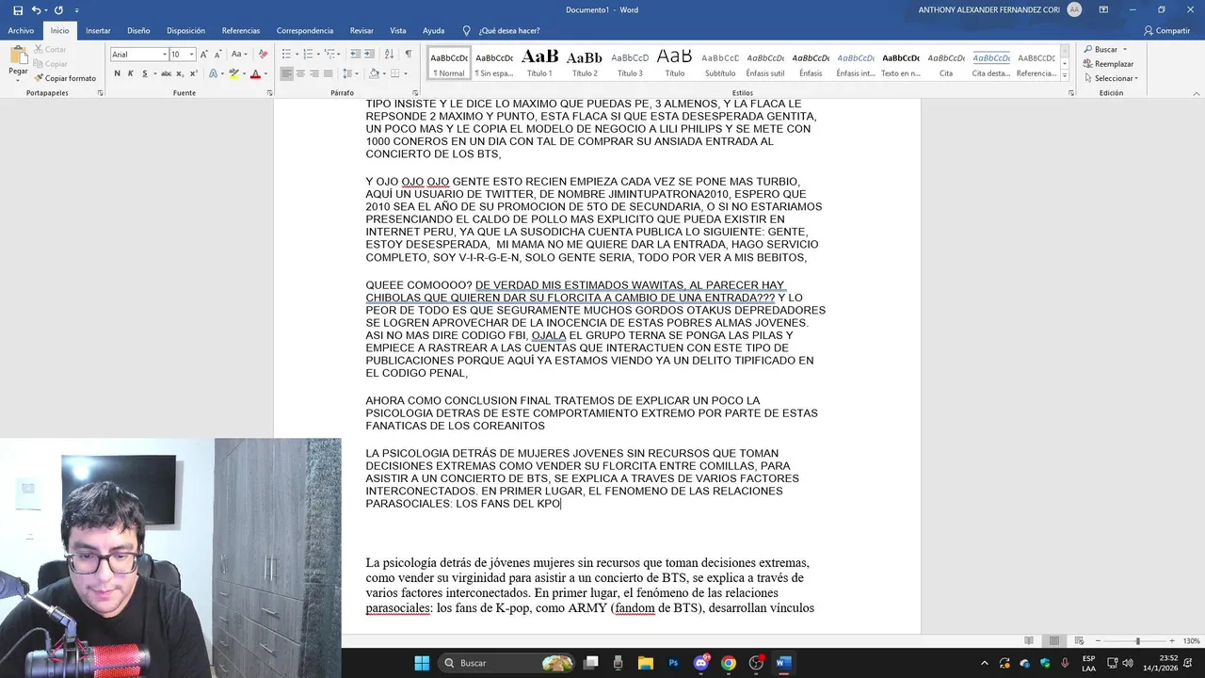Apply subscript formatting
The image size is (1205, 678).
(179, 73)
